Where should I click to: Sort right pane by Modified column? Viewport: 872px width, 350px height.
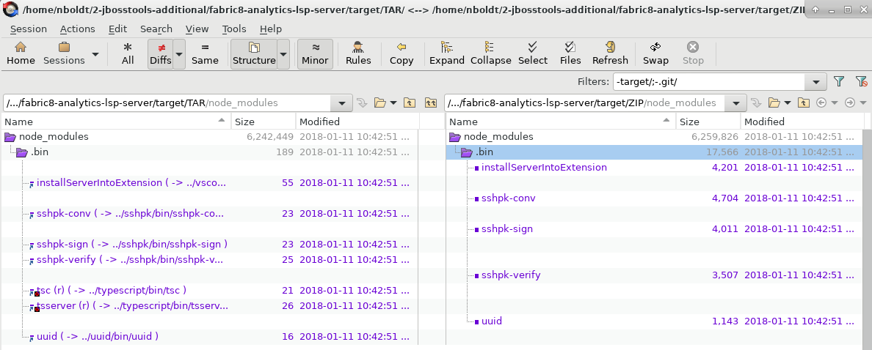(802, 122)
